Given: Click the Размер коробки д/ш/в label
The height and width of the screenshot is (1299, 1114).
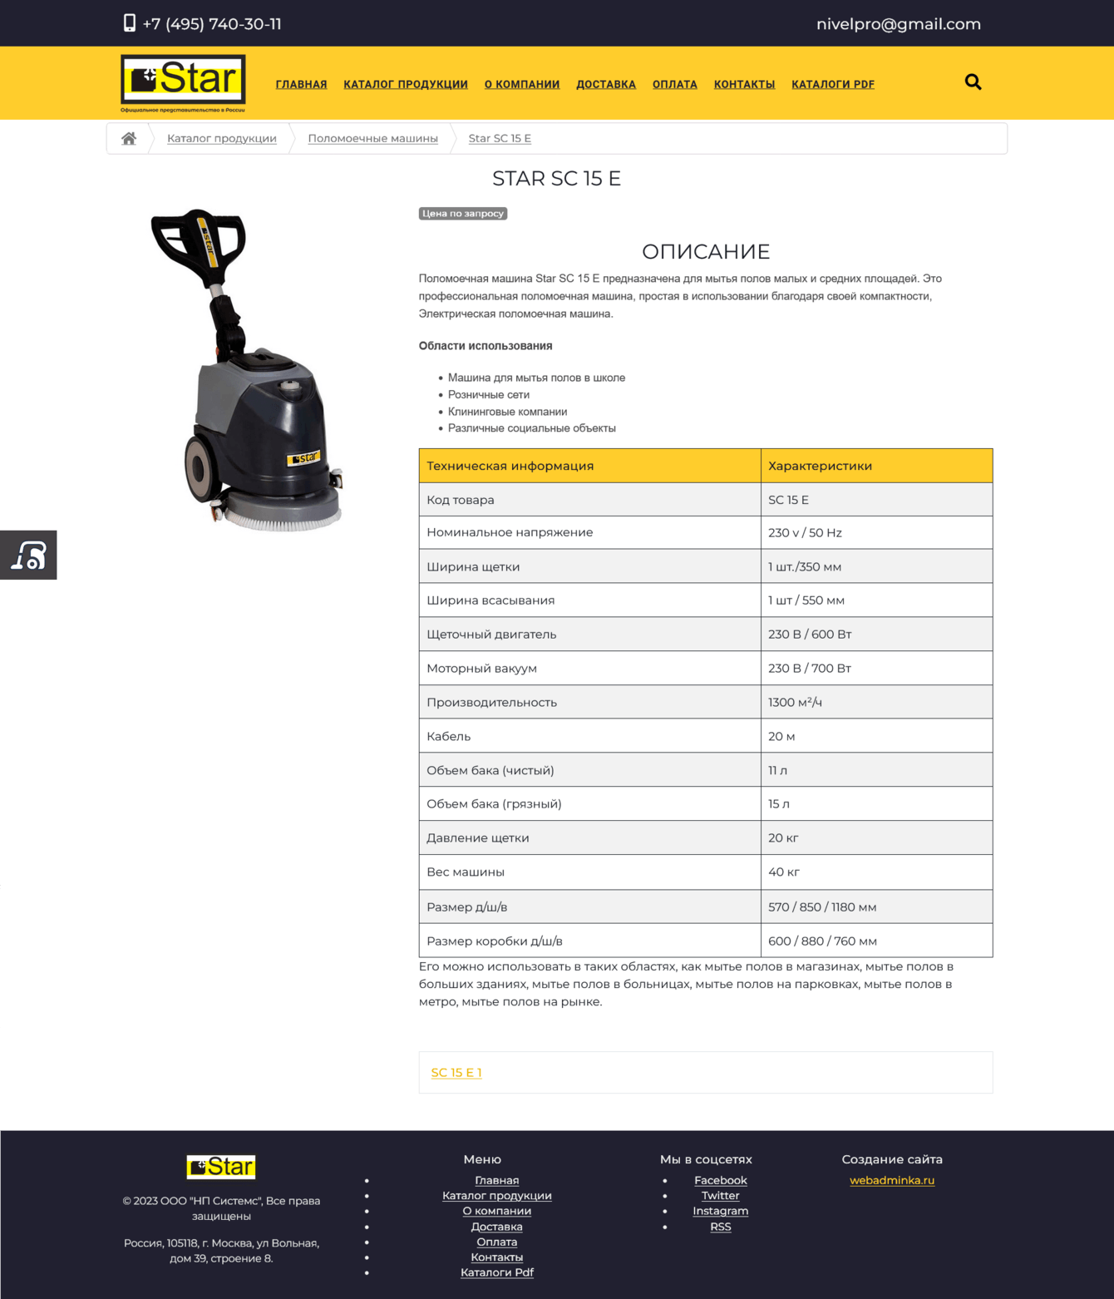Looking at the screenshot, I should [495, 941].
